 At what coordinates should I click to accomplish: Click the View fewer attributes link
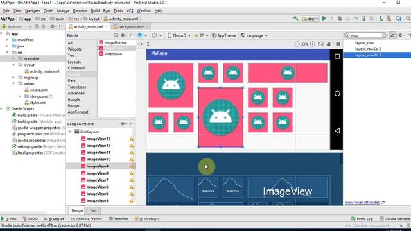362,203
